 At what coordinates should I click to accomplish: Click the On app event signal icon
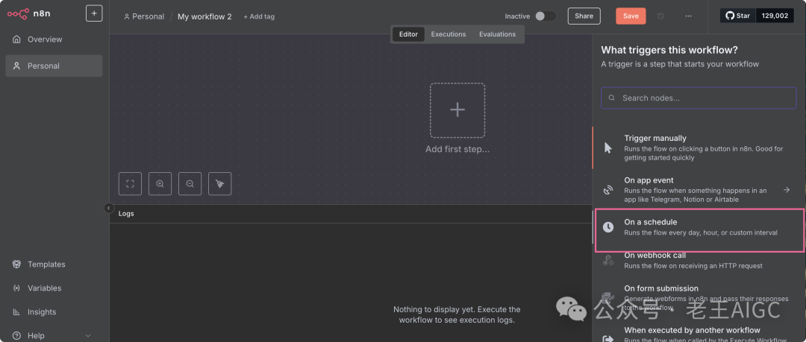608,190
